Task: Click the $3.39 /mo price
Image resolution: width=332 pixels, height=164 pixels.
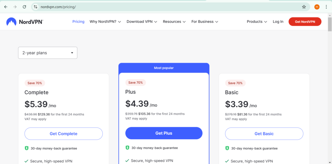Action: pyautogui.click(x=241, y=104)
